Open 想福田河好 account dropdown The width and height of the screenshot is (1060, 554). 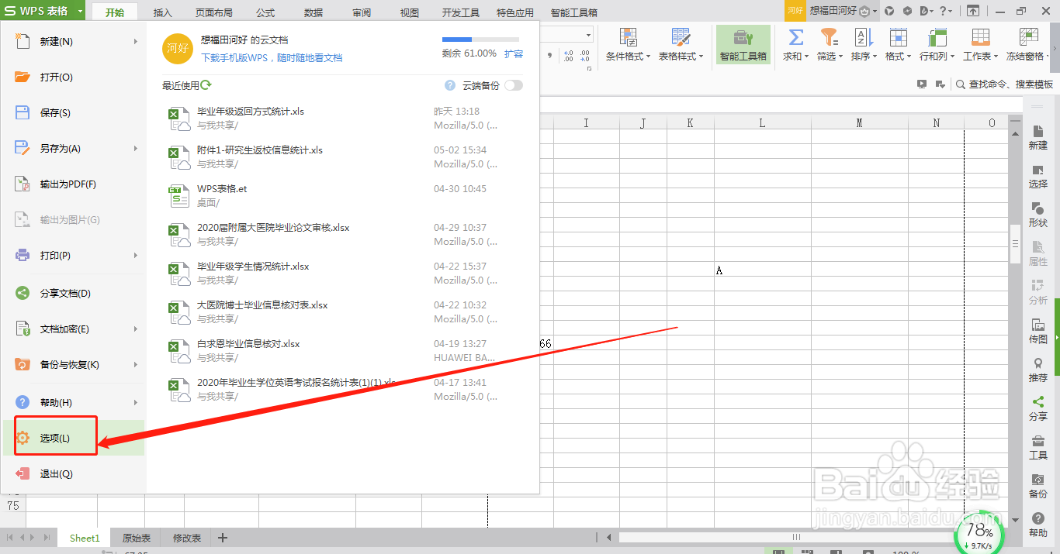pos(875,11)
